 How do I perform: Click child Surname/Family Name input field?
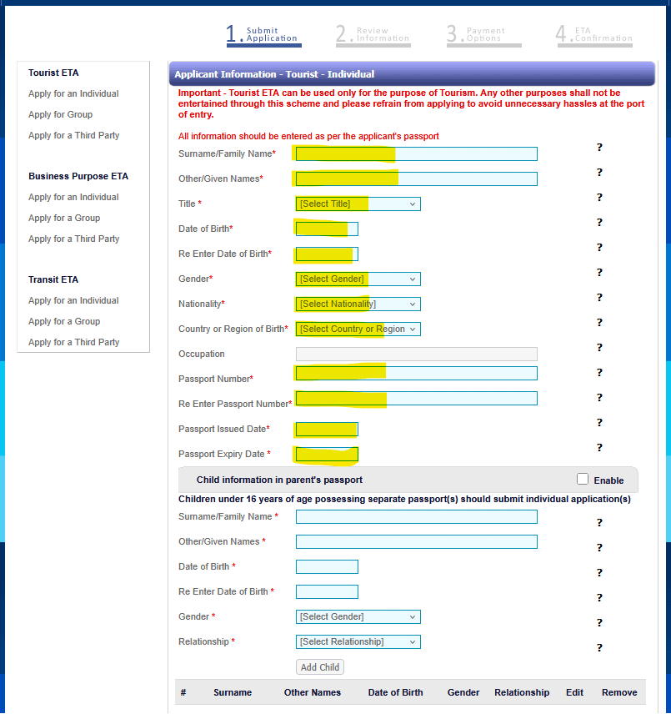point(416,517)
